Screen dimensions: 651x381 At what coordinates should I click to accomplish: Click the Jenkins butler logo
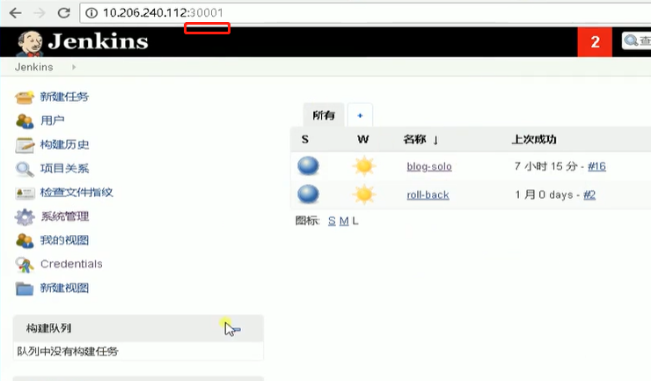coord(30,43)
